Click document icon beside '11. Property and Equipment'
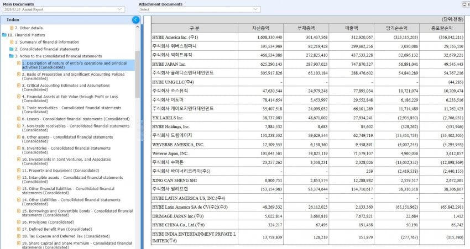 (19, 170)
